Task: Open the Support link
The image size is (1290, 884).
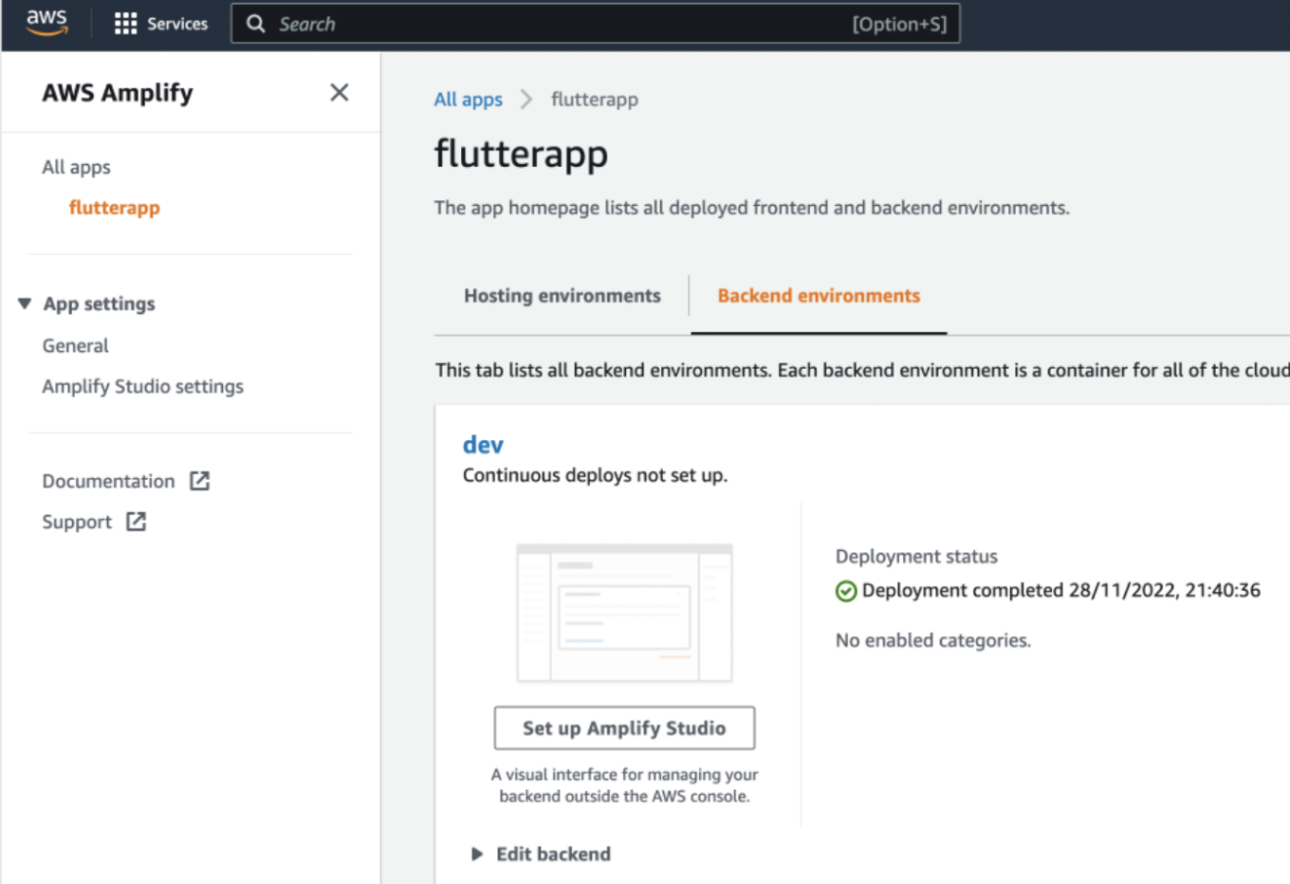Action: coord(77,522)
